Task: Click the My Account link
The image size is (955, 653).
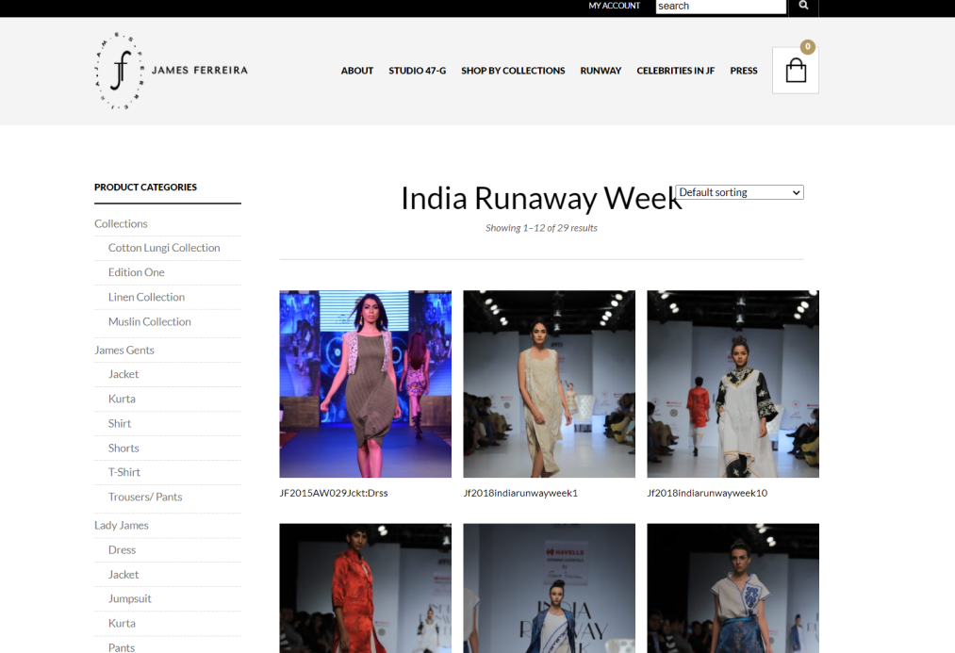Action: tap(614, 6)
